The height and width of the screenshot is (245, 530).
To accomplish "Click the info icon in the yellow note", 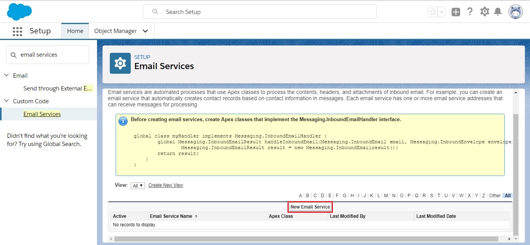I will pos(123,121).
